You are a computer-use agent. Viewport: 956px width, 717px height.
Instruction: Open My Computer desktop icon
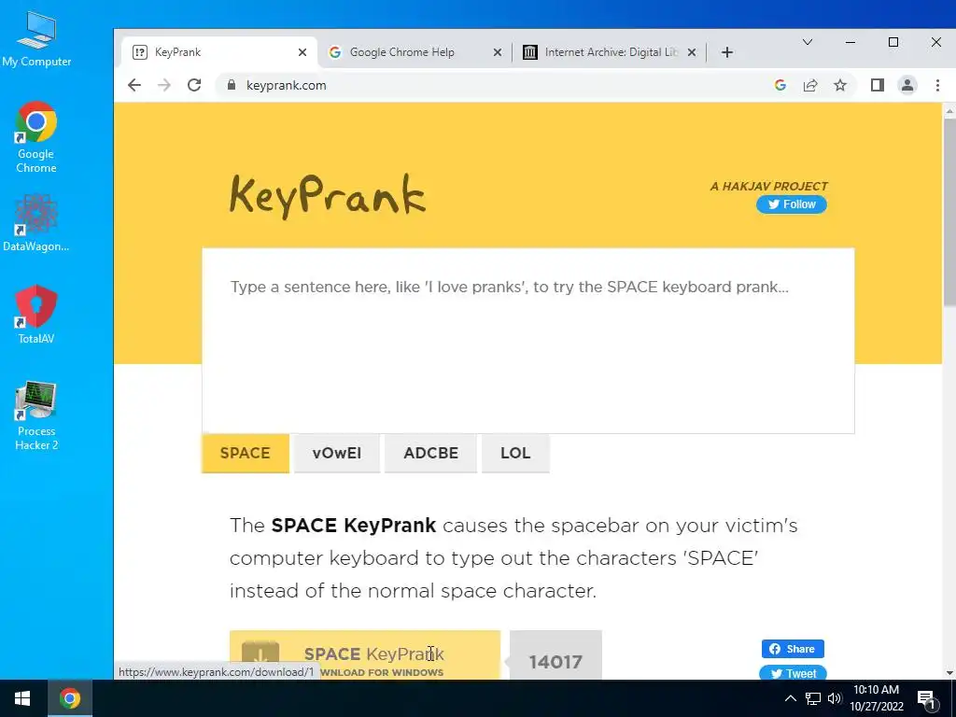click(x=36, y=38)
